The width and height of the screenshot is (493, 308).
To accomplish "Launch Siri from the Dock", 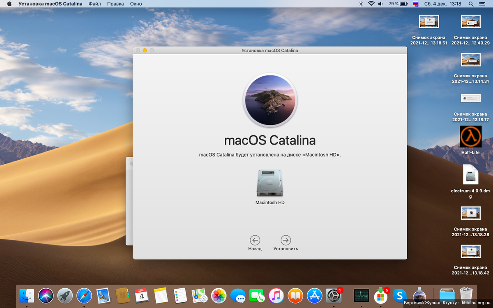I will click(x=46, y=295).
